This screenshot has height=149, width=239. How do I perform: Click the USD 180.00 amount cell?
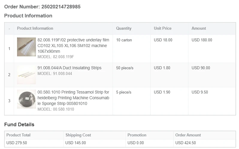[202, 40]
